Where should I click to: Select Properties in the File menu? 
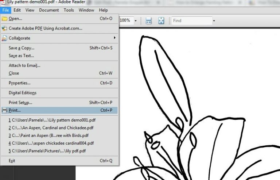pyautogui.click(x=20, y=83)
